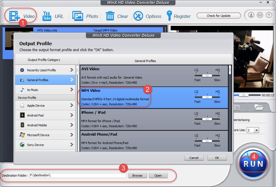Screen dimensions: 276x187
Task: Click the open folder icon tab
Action: [x=259, y=107]
